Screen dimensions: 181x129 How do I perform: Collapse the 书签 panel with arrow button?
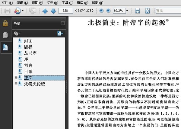[x=63, y=23]
